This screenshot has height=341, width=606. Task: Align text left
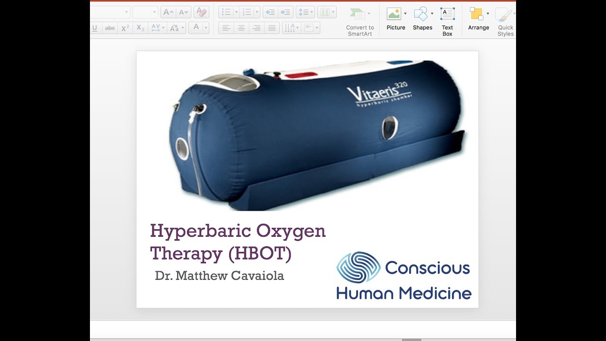pos(226,28)
